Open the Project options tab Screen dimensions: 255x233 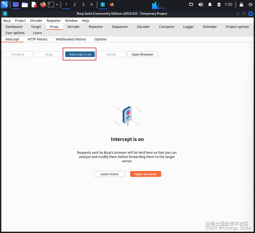pos(237,27)
